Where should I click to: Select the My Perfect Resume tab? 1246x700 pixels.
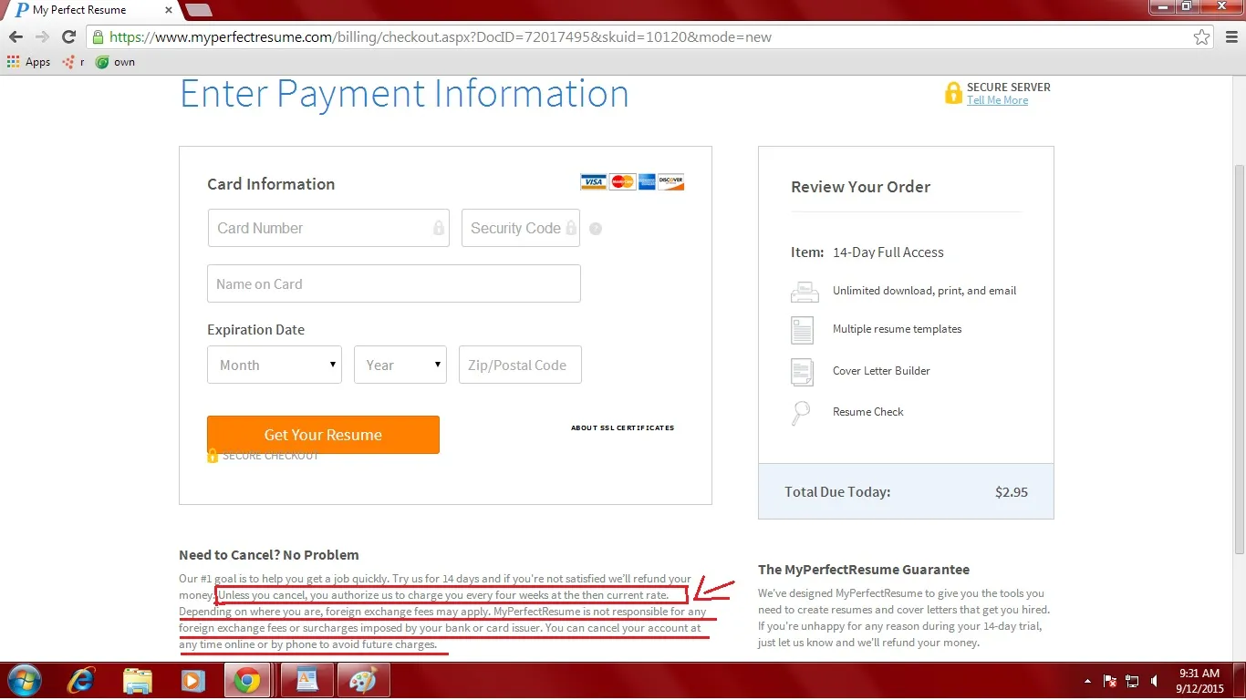(91, 10)
